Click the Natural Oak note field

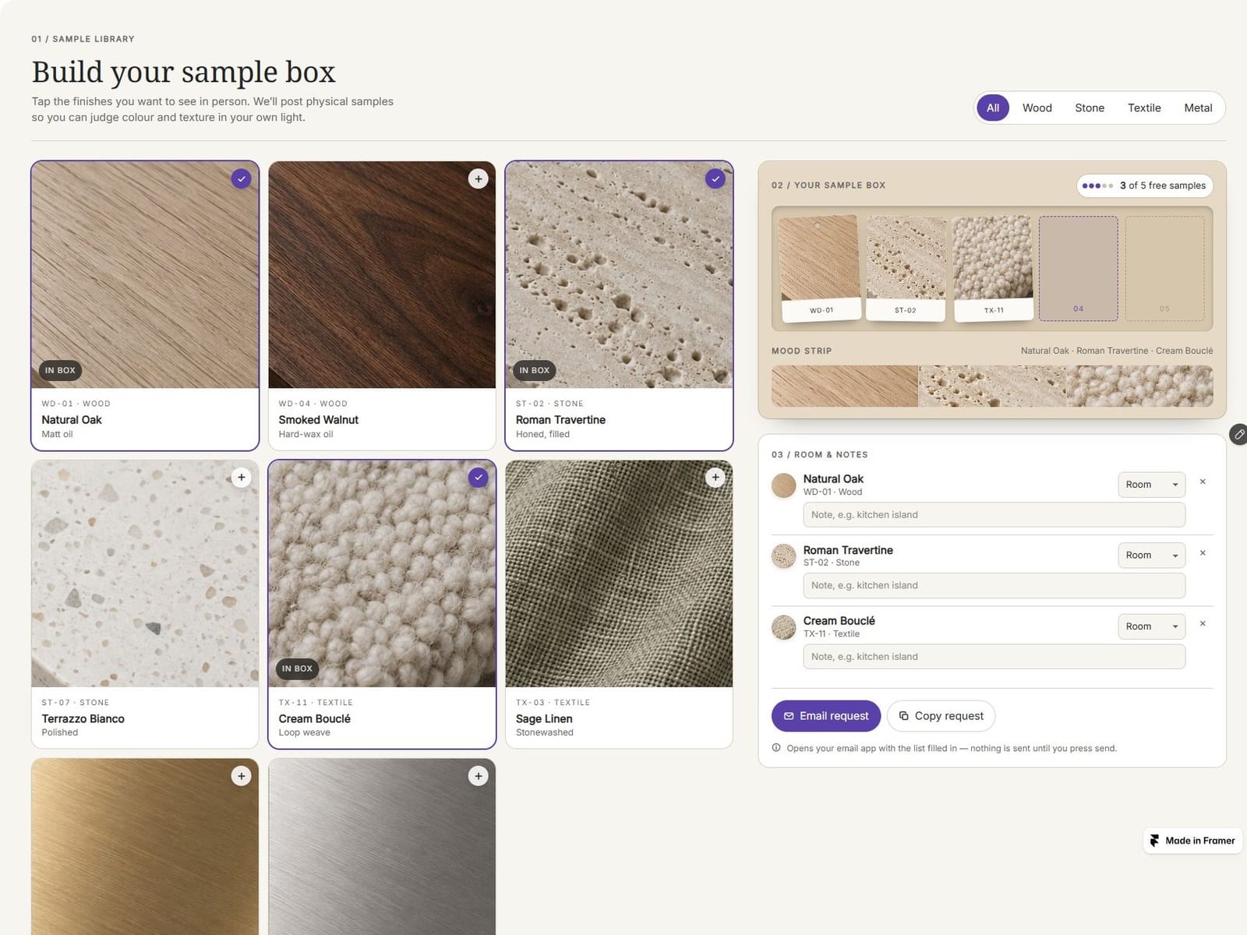point(994,515)
